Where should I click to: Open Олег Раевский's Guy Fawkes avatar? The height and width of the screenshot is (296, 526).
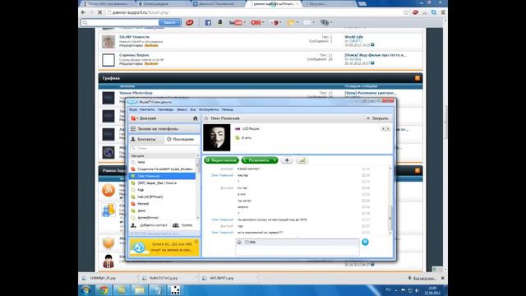pyautogui.click(x=217, y=137)
